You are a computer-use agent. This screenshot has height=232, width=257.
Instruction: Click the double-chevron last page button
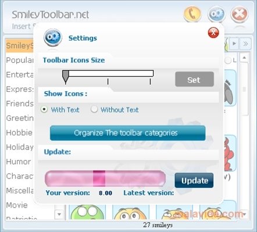pyautogui.click(x=245, y=44)
